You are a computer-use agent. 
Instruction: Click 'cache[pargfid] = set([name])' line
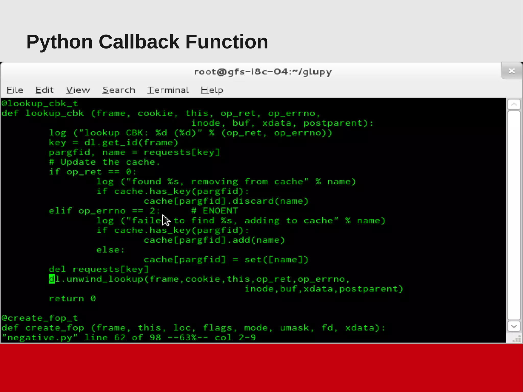pos(226,260)
